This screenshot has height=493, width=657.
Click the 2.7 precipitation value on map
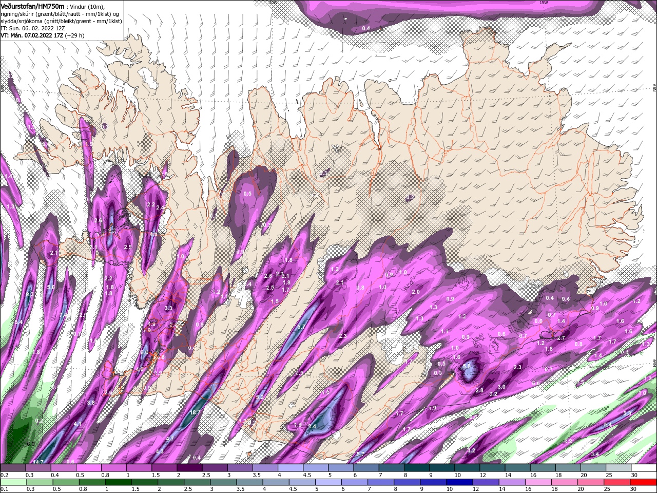click(x=561, y=338)
